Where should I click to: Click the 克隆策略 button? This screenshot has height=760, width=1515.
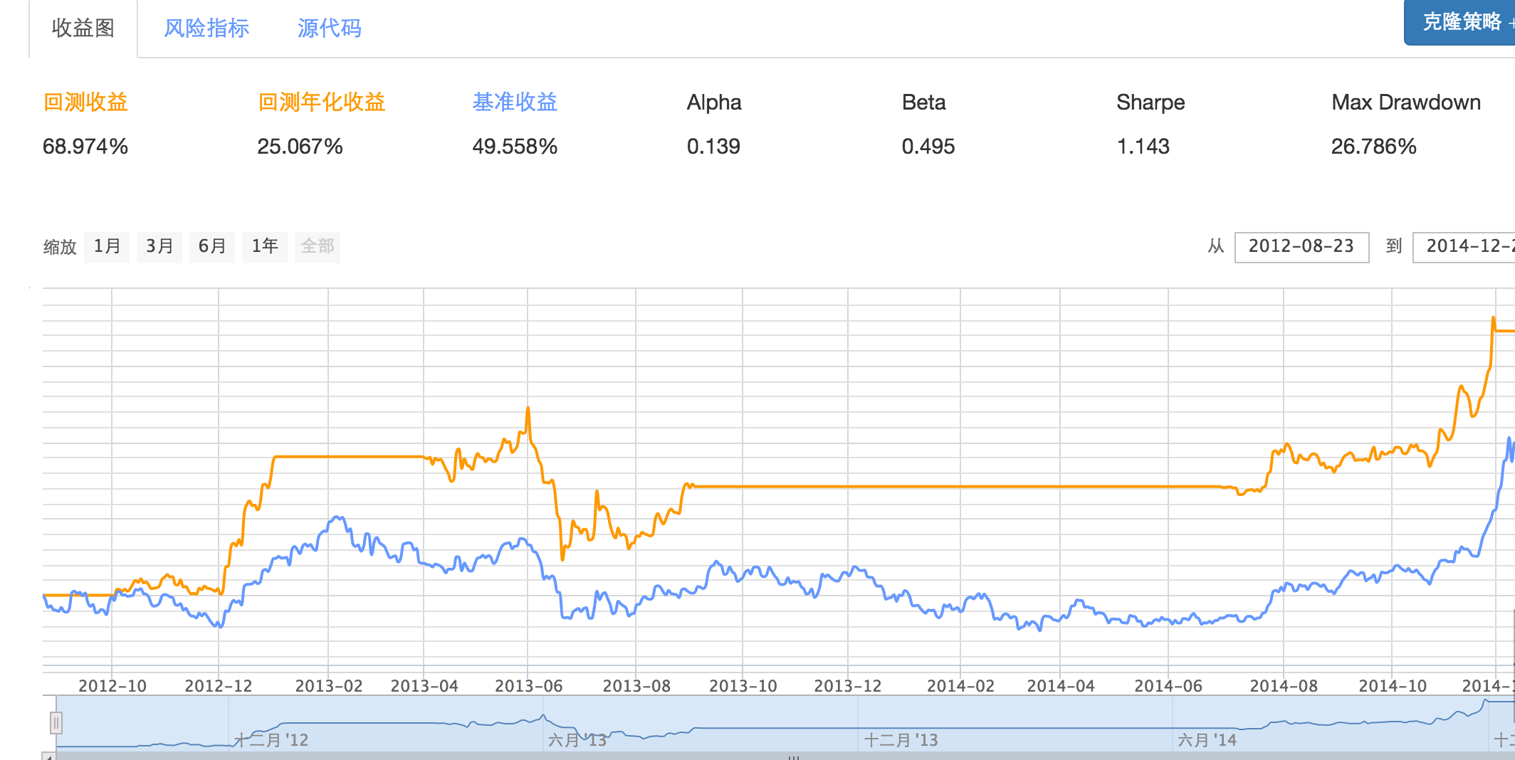tap(1461, 22)
